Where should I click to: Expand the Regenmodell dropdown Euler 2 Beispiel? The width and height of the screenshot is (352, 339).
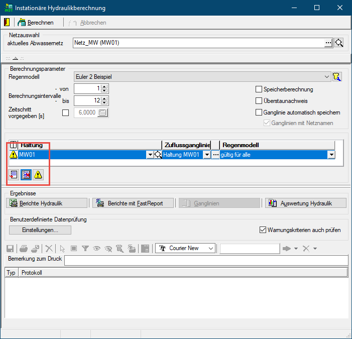[x=327, y=77]
